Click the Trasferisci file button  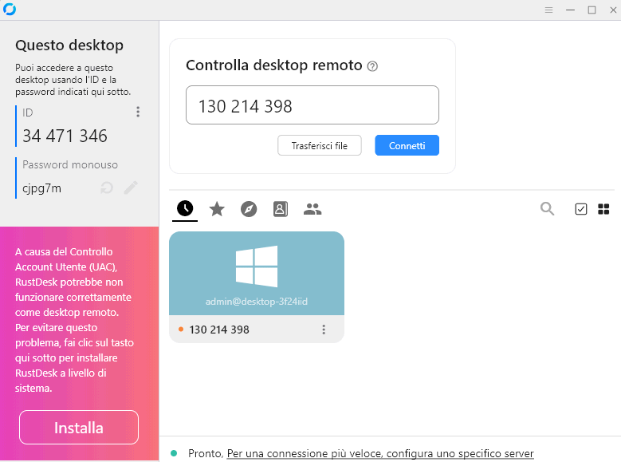319,145
